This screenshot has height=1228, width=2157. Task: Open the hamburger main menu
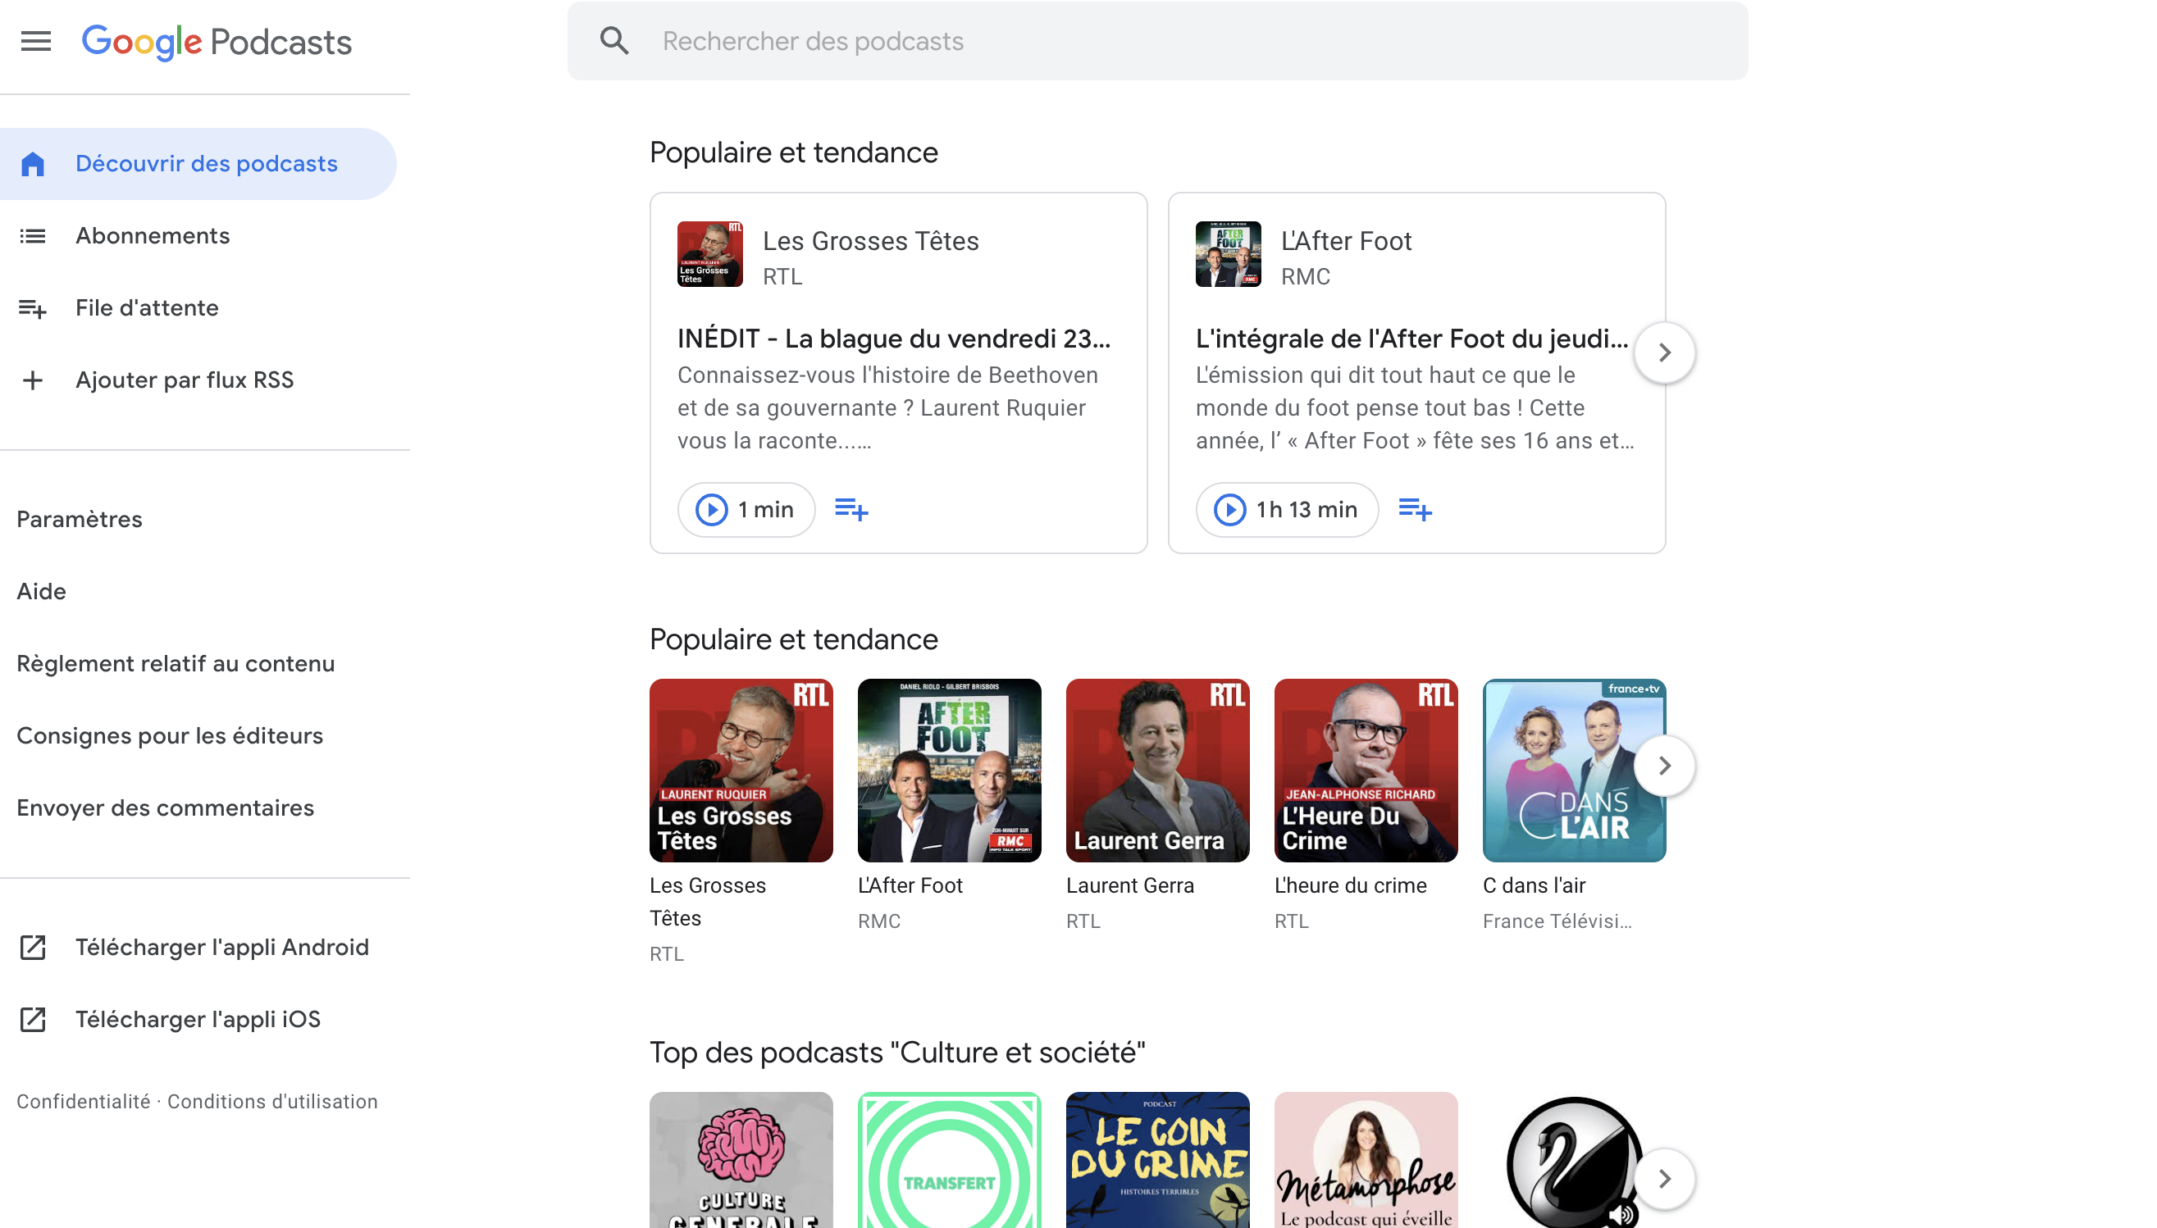click(x=35, y=40)
